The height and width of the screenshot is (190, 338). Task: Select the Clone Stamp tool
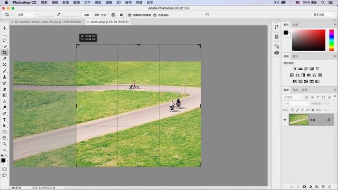pyautogui.click(x=5, y=77)
